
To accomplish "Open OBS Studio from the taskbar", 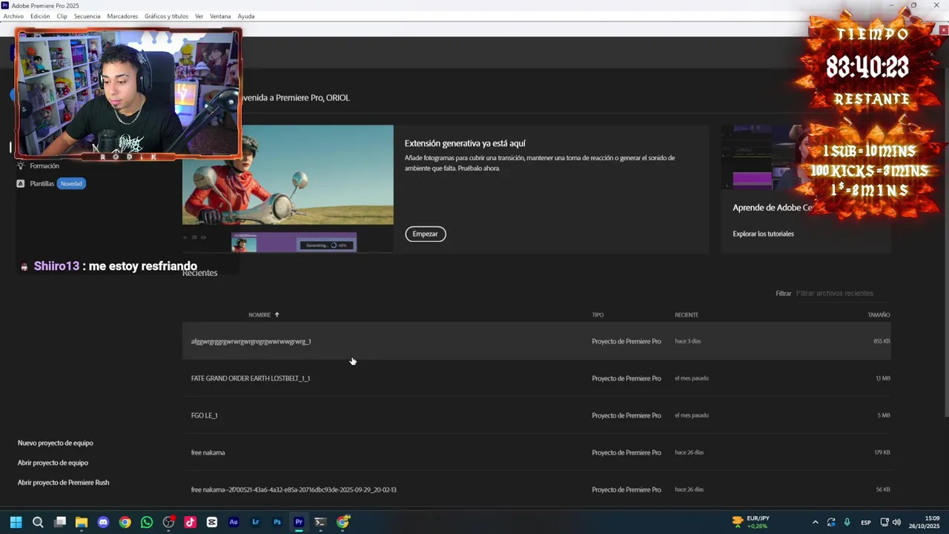I will click(168, 522).
